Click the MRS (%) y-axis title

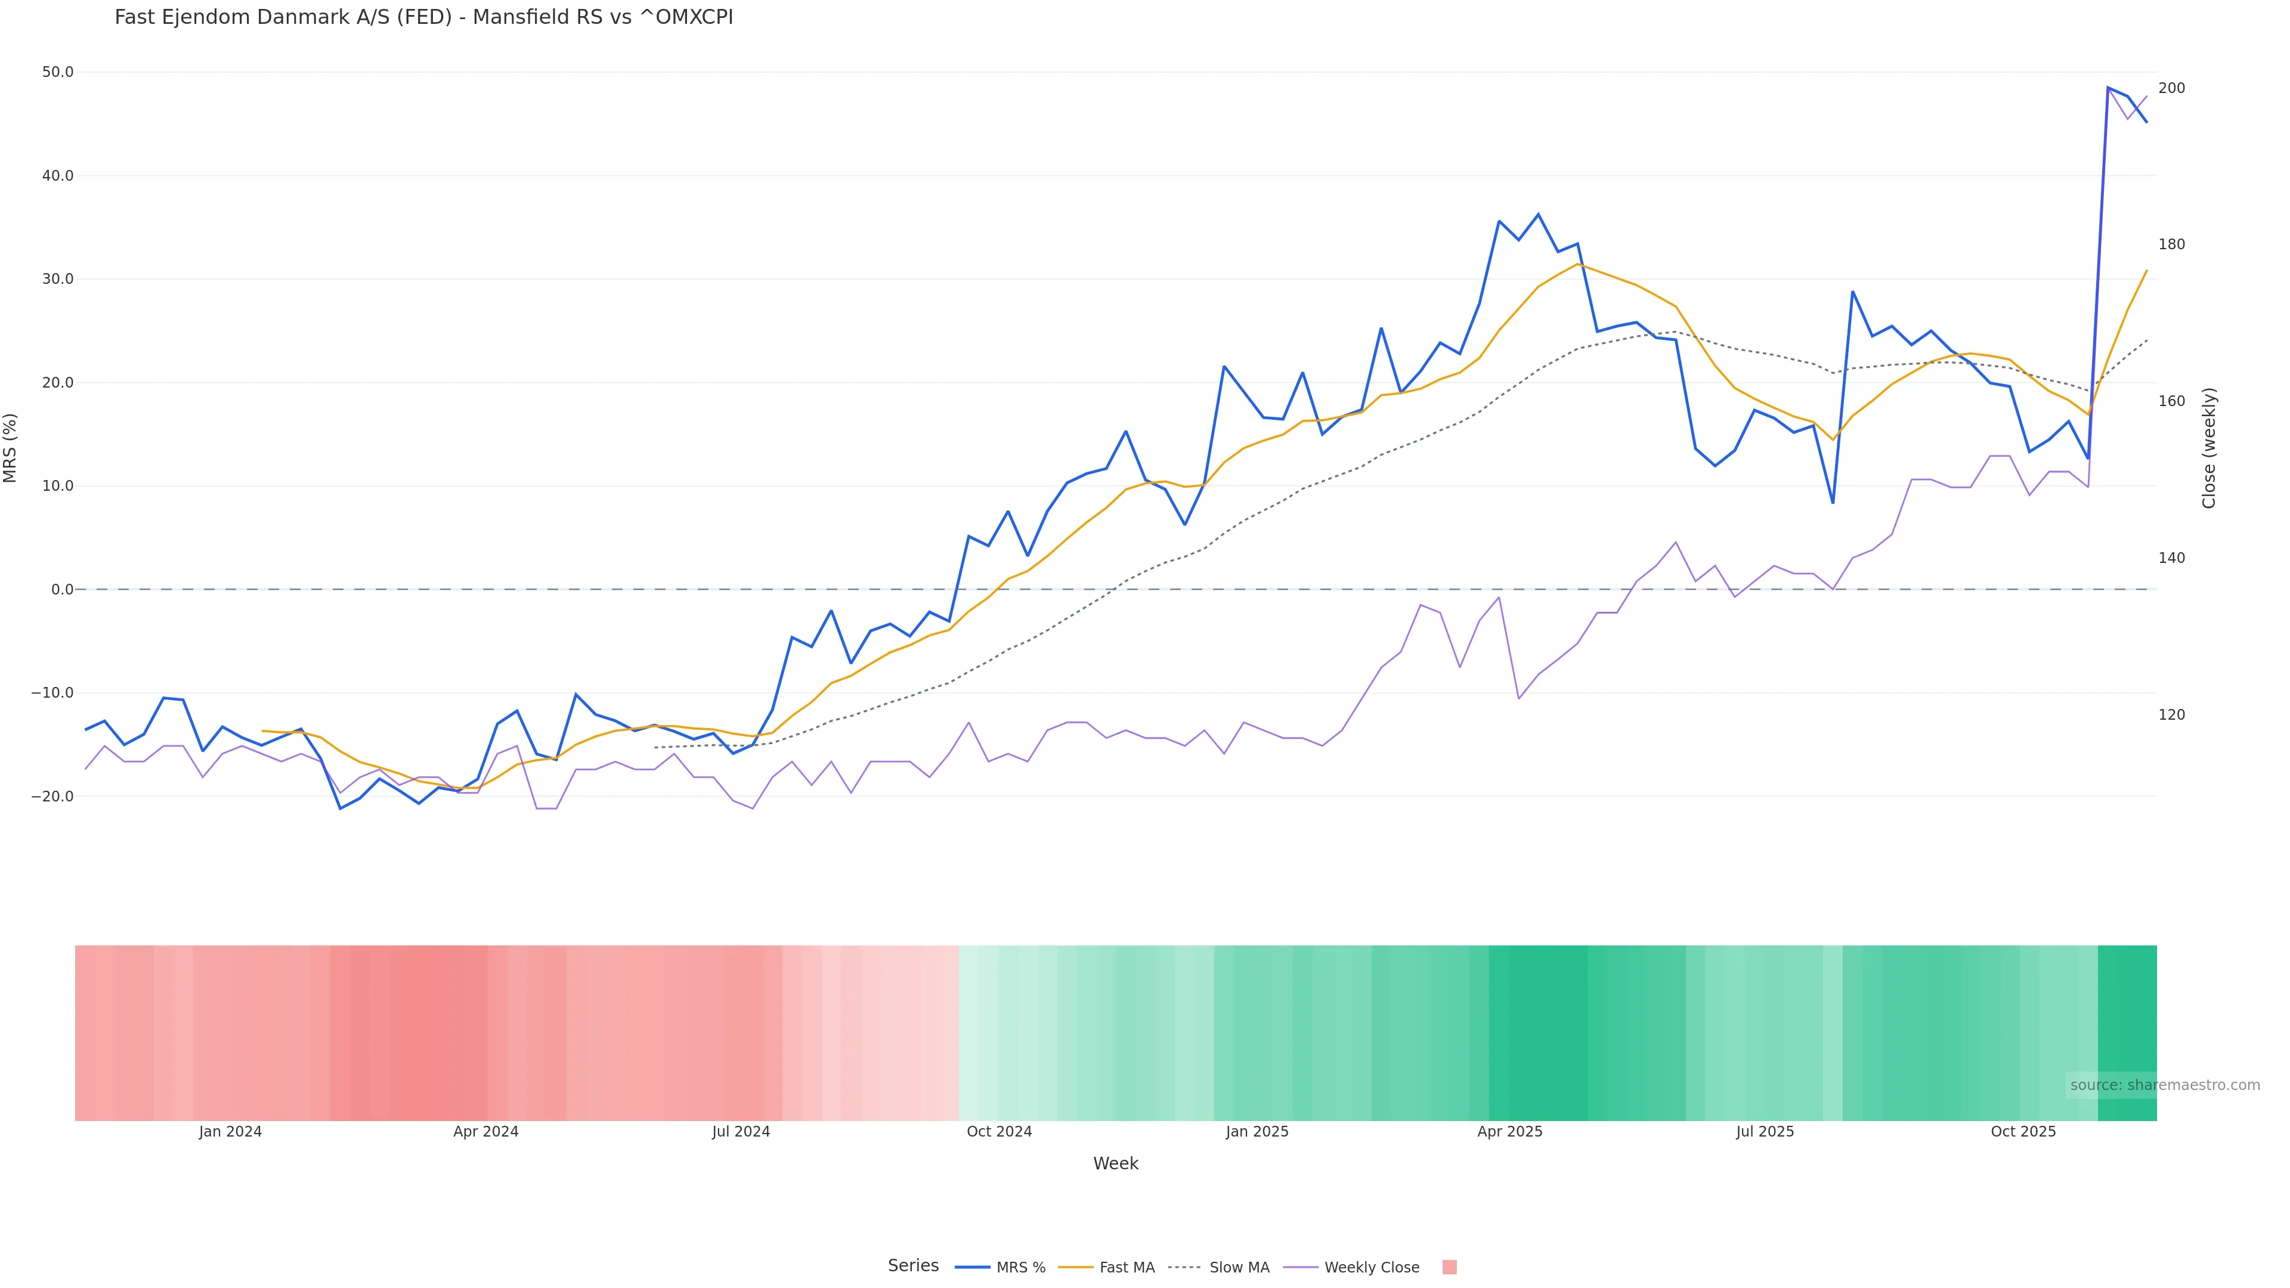pos(11,448)
